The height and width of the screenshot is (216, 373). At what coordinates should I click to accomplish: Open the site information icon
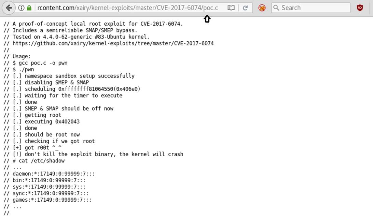(21, 8)
